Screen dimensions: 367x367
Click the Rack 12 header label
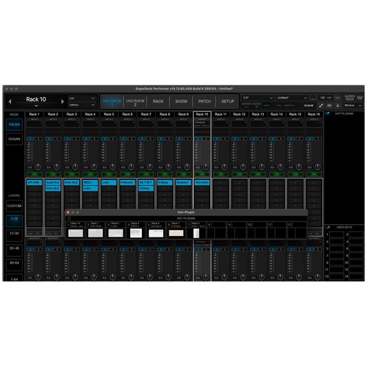pos(239,114)
